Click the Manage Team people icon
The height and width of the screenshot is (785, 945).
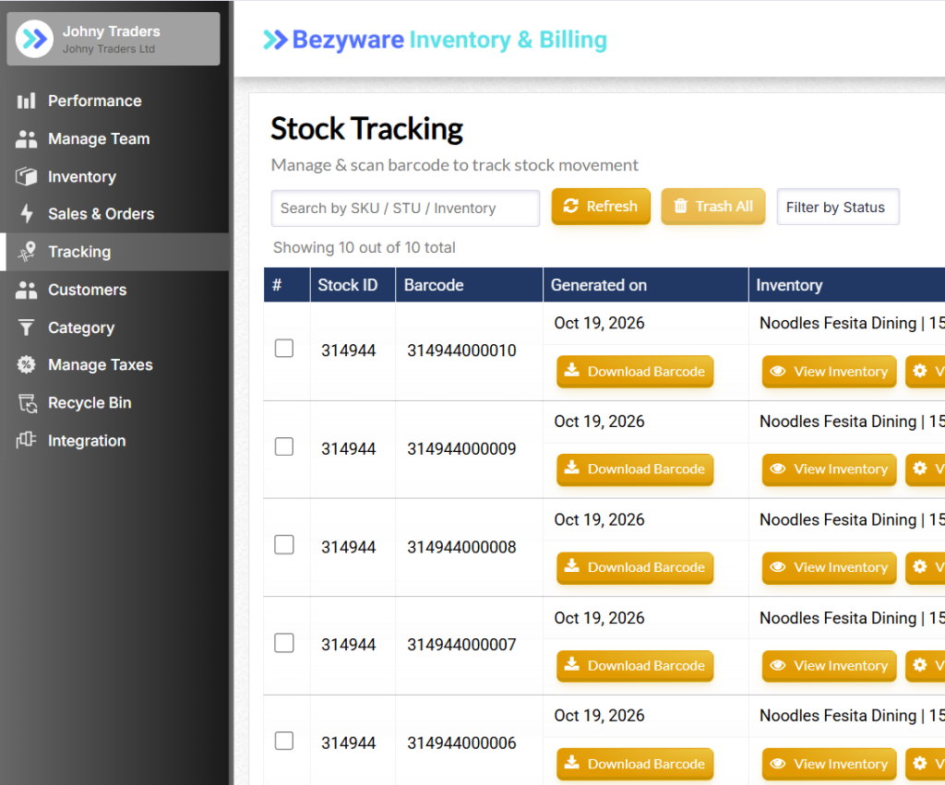pos(26,138)
